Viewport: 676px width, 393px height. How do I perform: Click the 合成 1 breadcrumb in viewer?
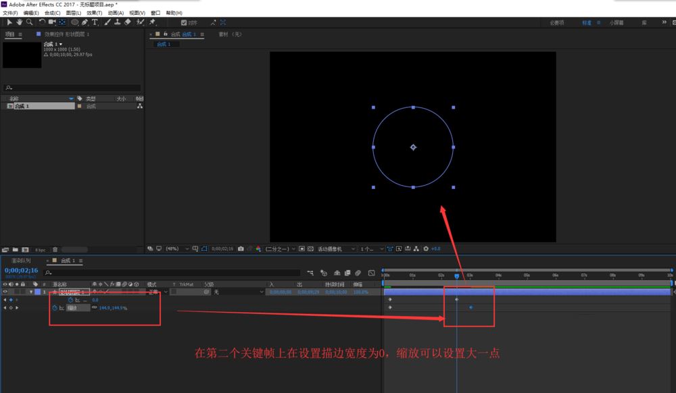[164, 45]
